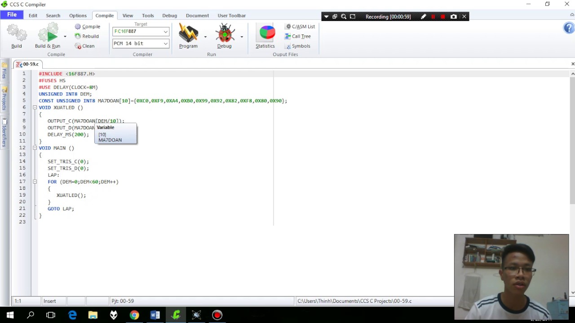This screenshot has height=323, width=575.
Task: Open Task View on taskbar
Action: 51,315
